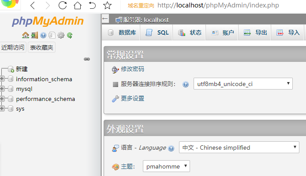Click the 更多设置 link

pyautogui.click(x=133, y=98)
